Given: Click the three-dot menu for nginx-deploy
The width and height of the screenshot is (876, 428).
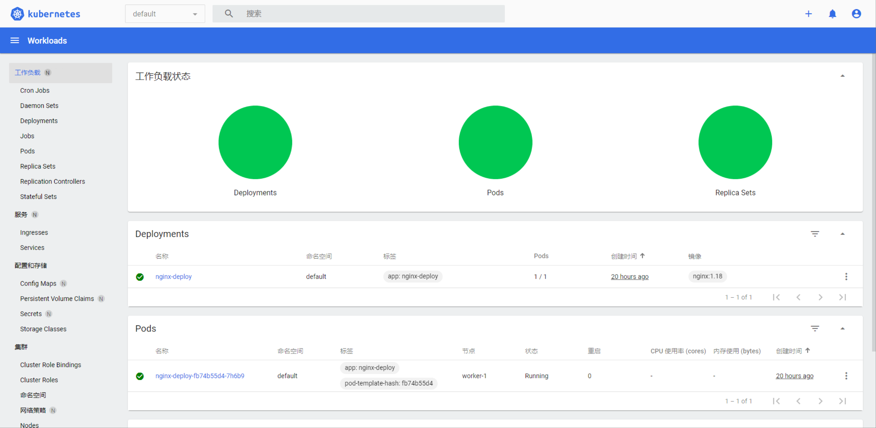Looking at the screenshot, I should 846,276.
